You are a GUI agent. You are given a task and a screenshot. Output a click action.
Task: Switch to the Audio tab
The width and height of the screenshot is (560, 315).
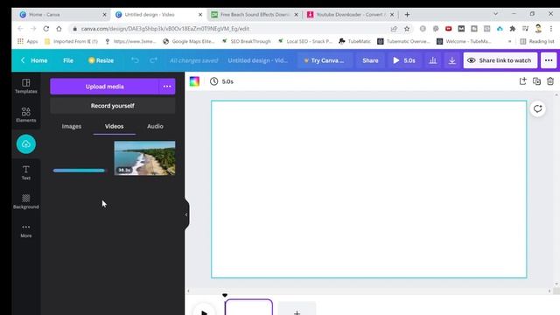coord(155,126)
